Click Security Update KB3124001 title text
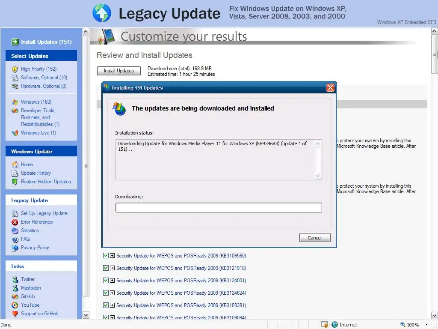Screen dimensions: 438x329 coord(181,280)
